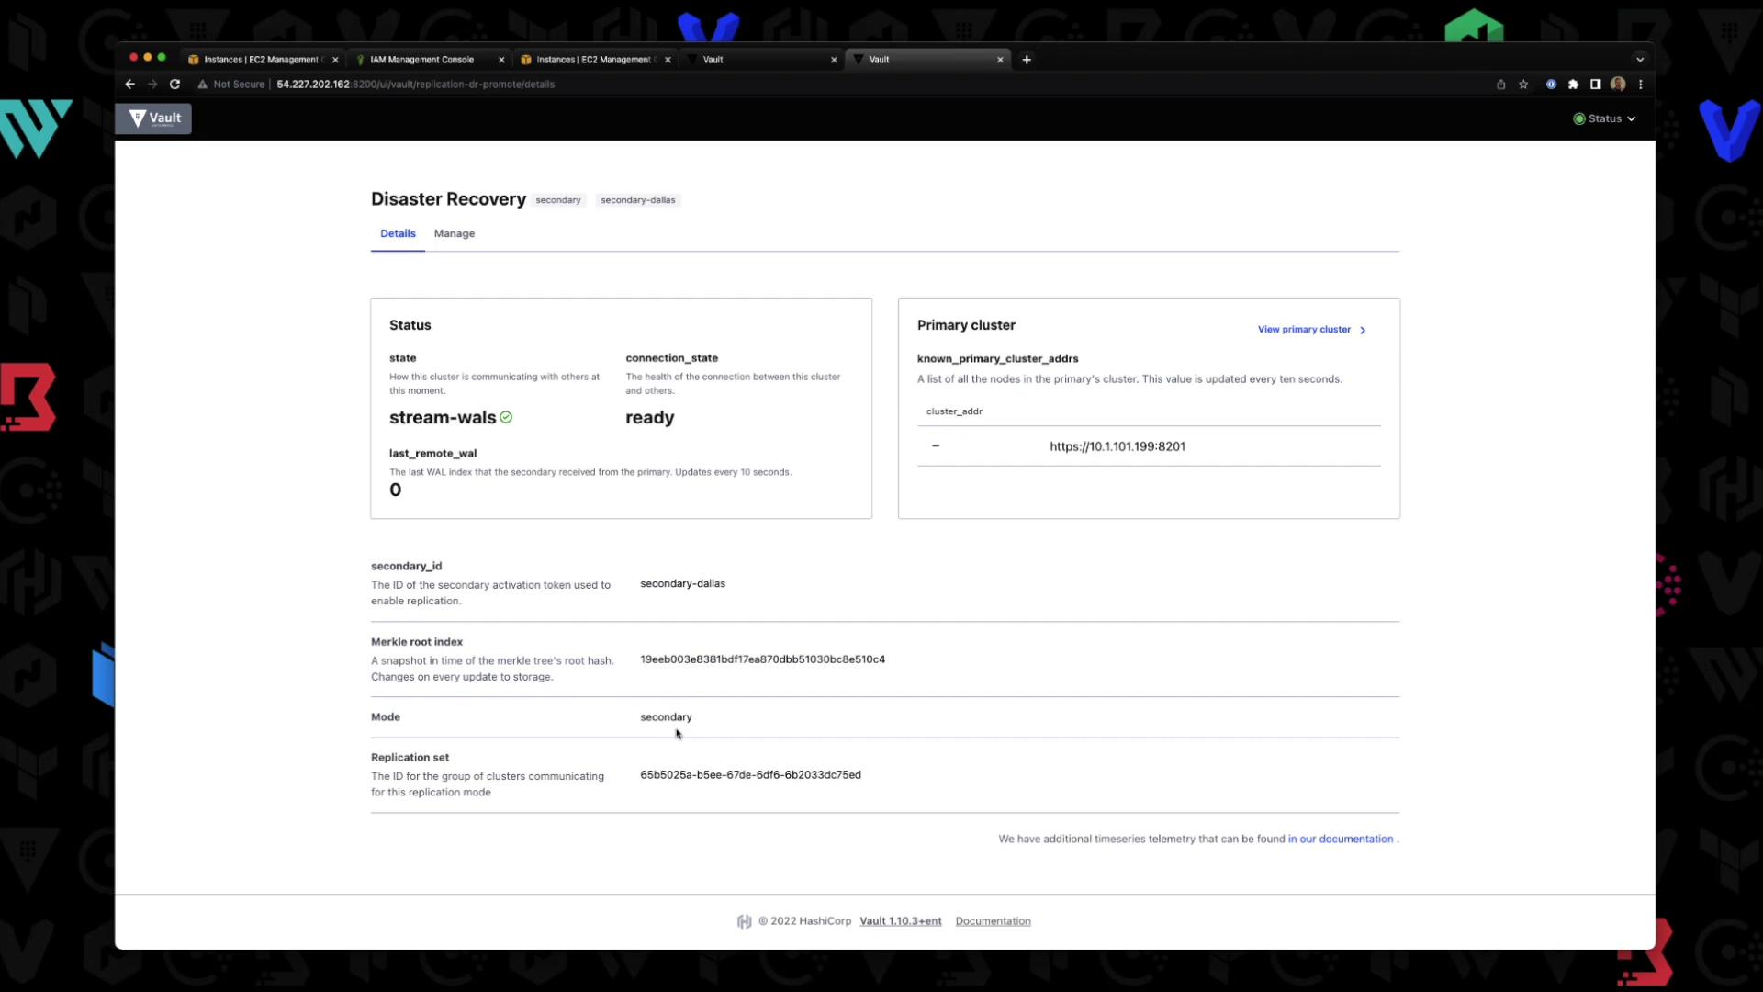Toggle the browser side panel icon
The width and height of the screenshot is (1763, 992).
[x=1596, y=85]
